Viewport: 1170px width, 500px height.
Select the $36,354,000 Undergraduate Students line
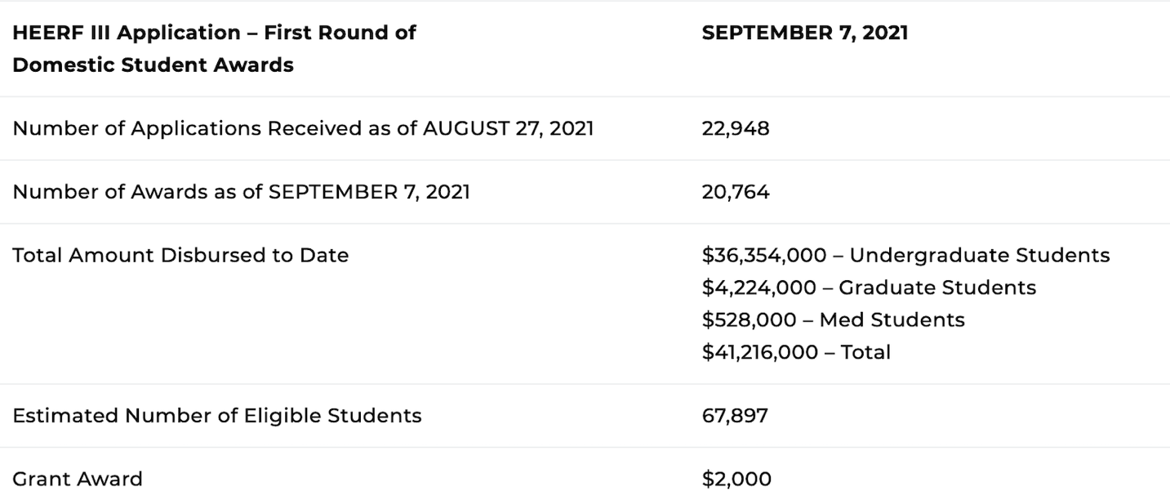[x=905, y=255]
